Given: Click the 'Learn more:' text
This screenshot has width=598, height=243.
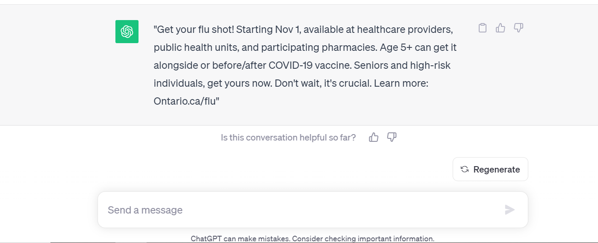Looking at the screenshot, I should click(x=401, y=83).
